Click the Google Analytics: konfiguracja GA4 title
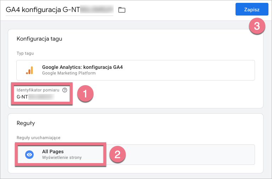The height and width of the screenshot is (179, 272). tap(82, 67)
